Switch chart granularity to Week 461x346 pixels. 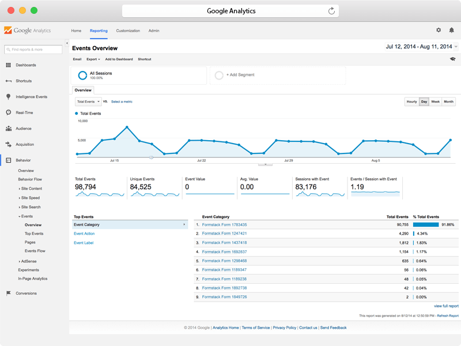coord(436,101)
